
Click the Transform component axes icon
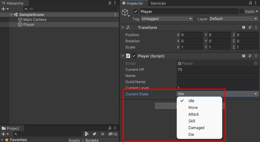(128, 28)
